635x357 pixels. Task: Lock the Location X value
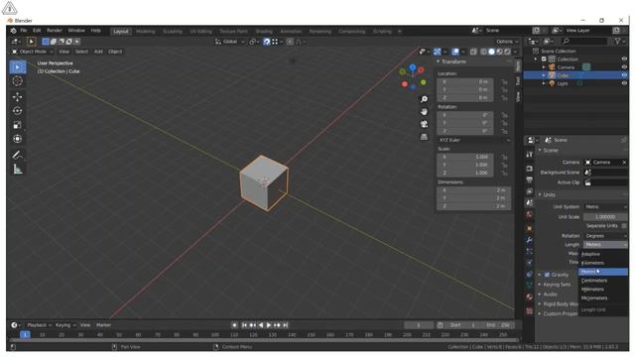click(x=504, y=81)
